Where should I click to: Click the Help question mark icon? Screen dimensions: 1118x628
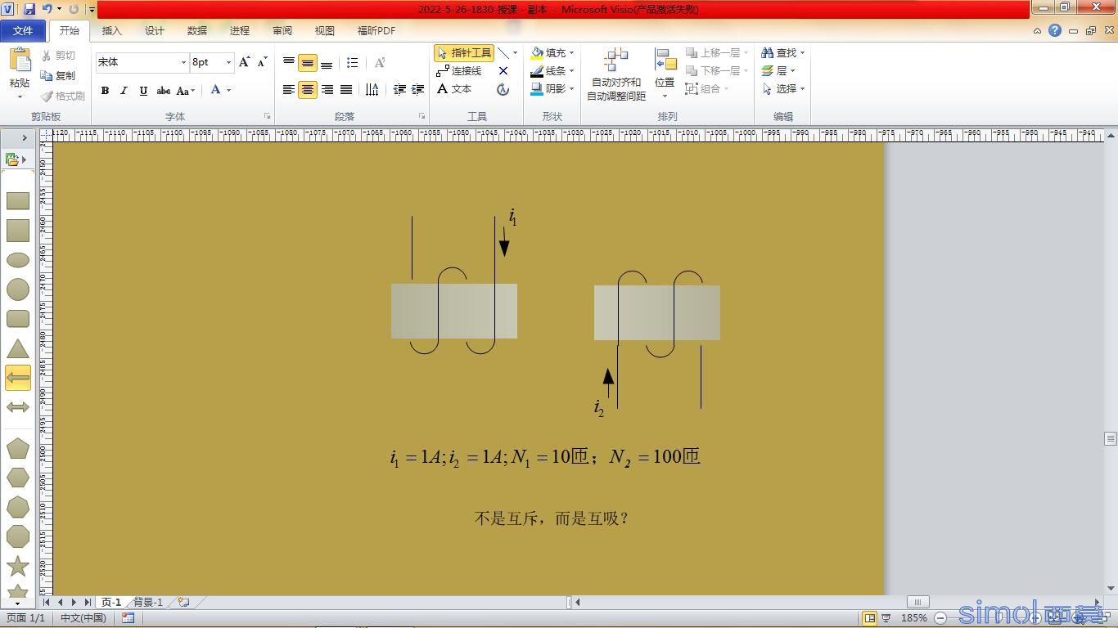tap(1055, 30)
